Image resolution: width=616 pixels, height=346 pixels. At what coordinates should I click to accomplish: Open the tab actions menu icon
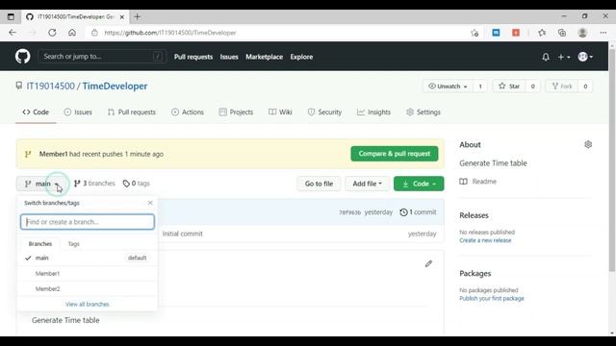pos(11,16)
